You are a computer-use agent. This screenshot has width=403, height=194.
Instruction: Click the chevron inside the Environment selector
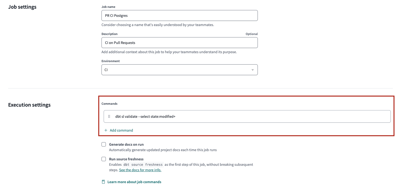pyautogui.click(x=252, y=70)
